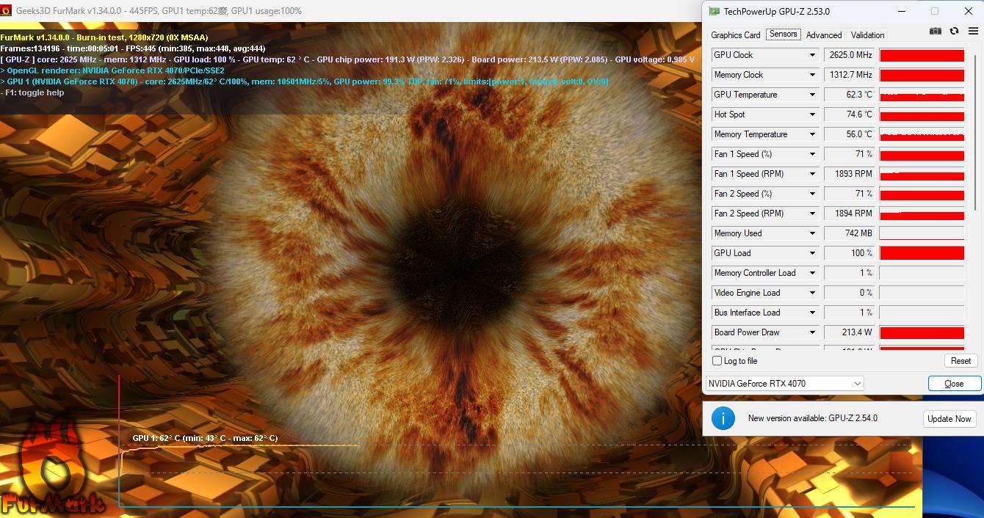
Task: Switch to the Graphics Card tab
Action: (735, 35)
